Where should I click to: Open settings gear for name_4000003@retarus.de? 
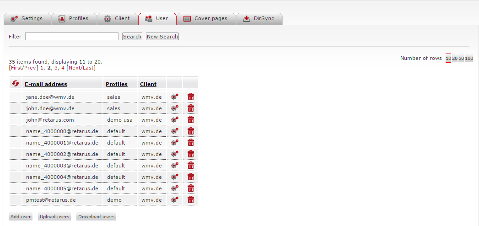click(174, 165)
